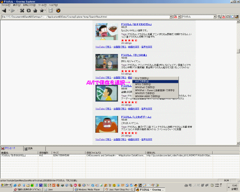The image size is (240, 192).
Task: Click 全画面で見る under the きこりの泉 video
Action: pos(120,78)
